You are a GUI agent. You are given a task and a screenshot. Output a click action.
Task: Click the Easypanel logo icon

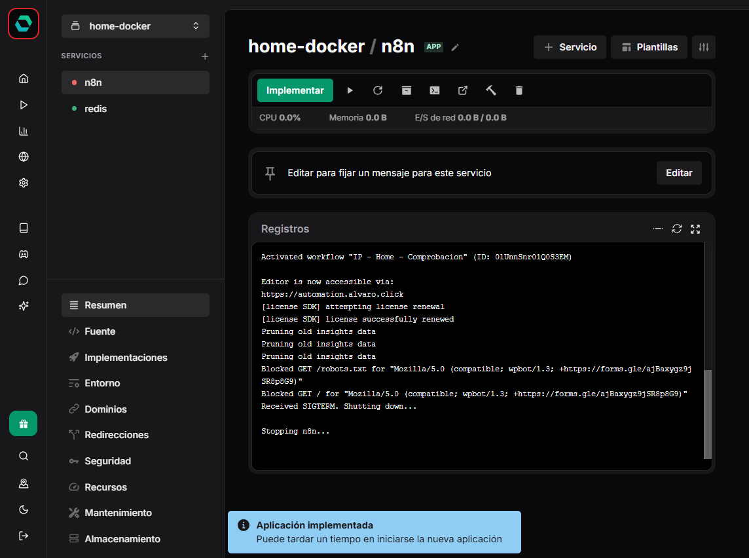tap(24, 24)
